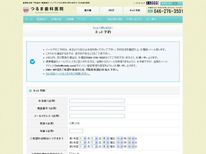Focus the メールアドレス input field
Screen dimensions: 206x154
pyautogui.click(x=97, y=116)
